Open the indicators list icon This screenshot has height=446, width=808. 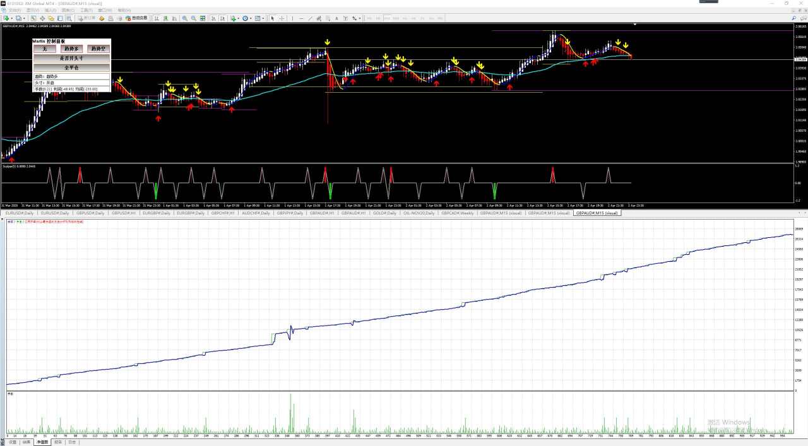[233, 18]
